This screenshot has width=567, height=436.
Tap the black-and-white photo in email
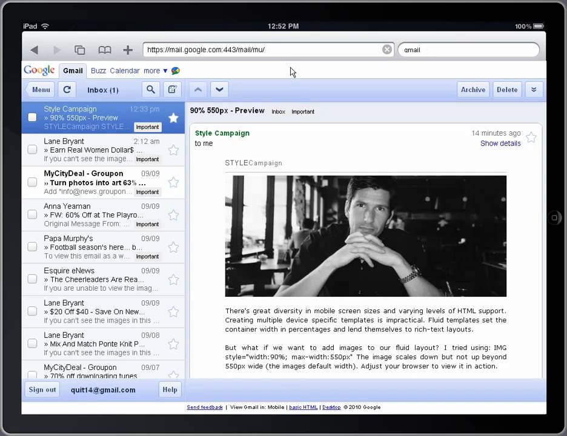pyautogui.click(x=366, y=236)
